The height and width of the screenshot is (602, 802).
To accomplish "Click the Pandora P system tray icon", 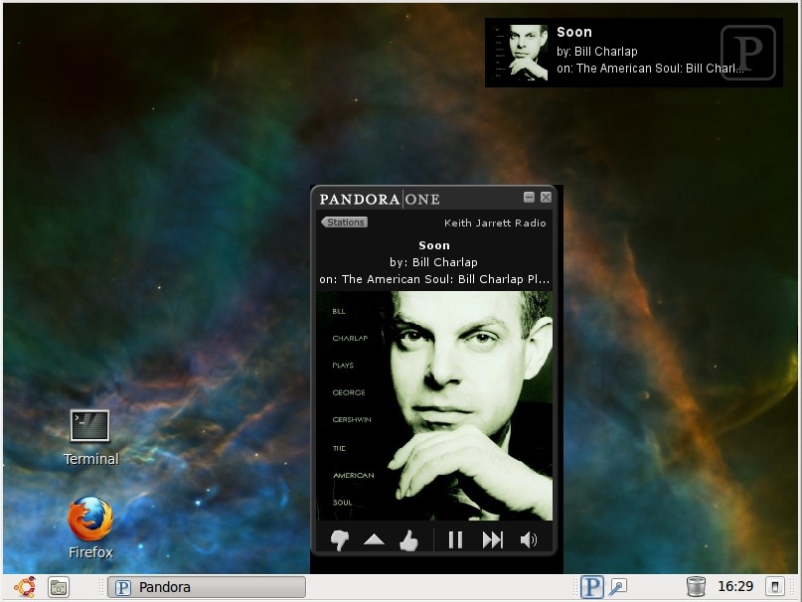I will coord(591,587).
